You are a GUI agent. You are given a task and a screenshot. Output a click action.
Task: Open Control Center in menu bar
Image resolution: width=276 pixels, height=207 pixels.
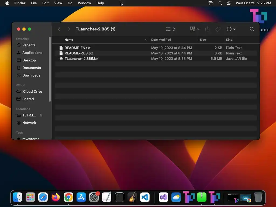tap(229, 3)
